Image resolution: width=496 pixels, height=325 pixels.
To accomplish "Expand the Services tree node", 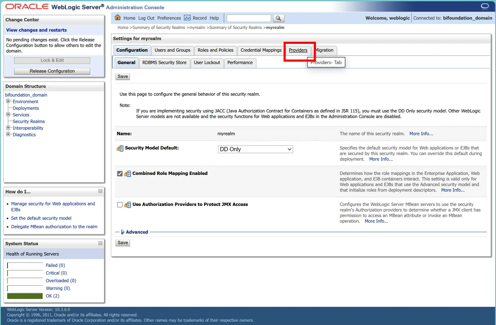I will pyautogui.click(x=8, y=115).
